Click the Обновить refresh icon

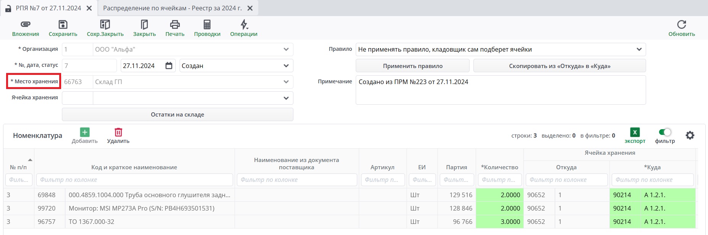pos(681,25)
